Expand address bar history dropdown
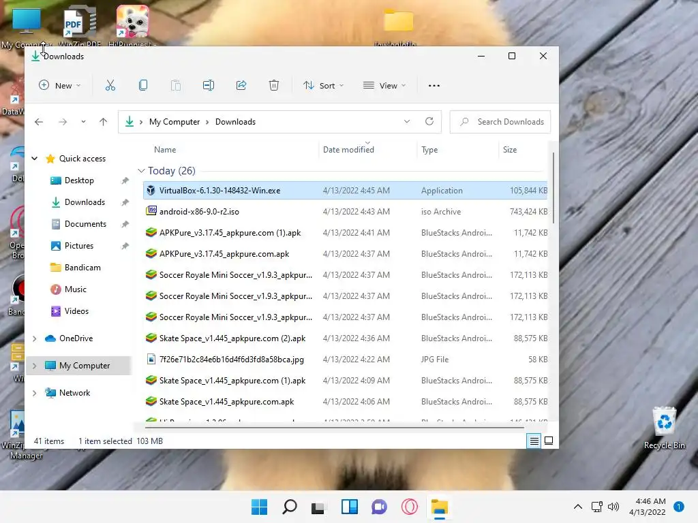 [407, 121]
